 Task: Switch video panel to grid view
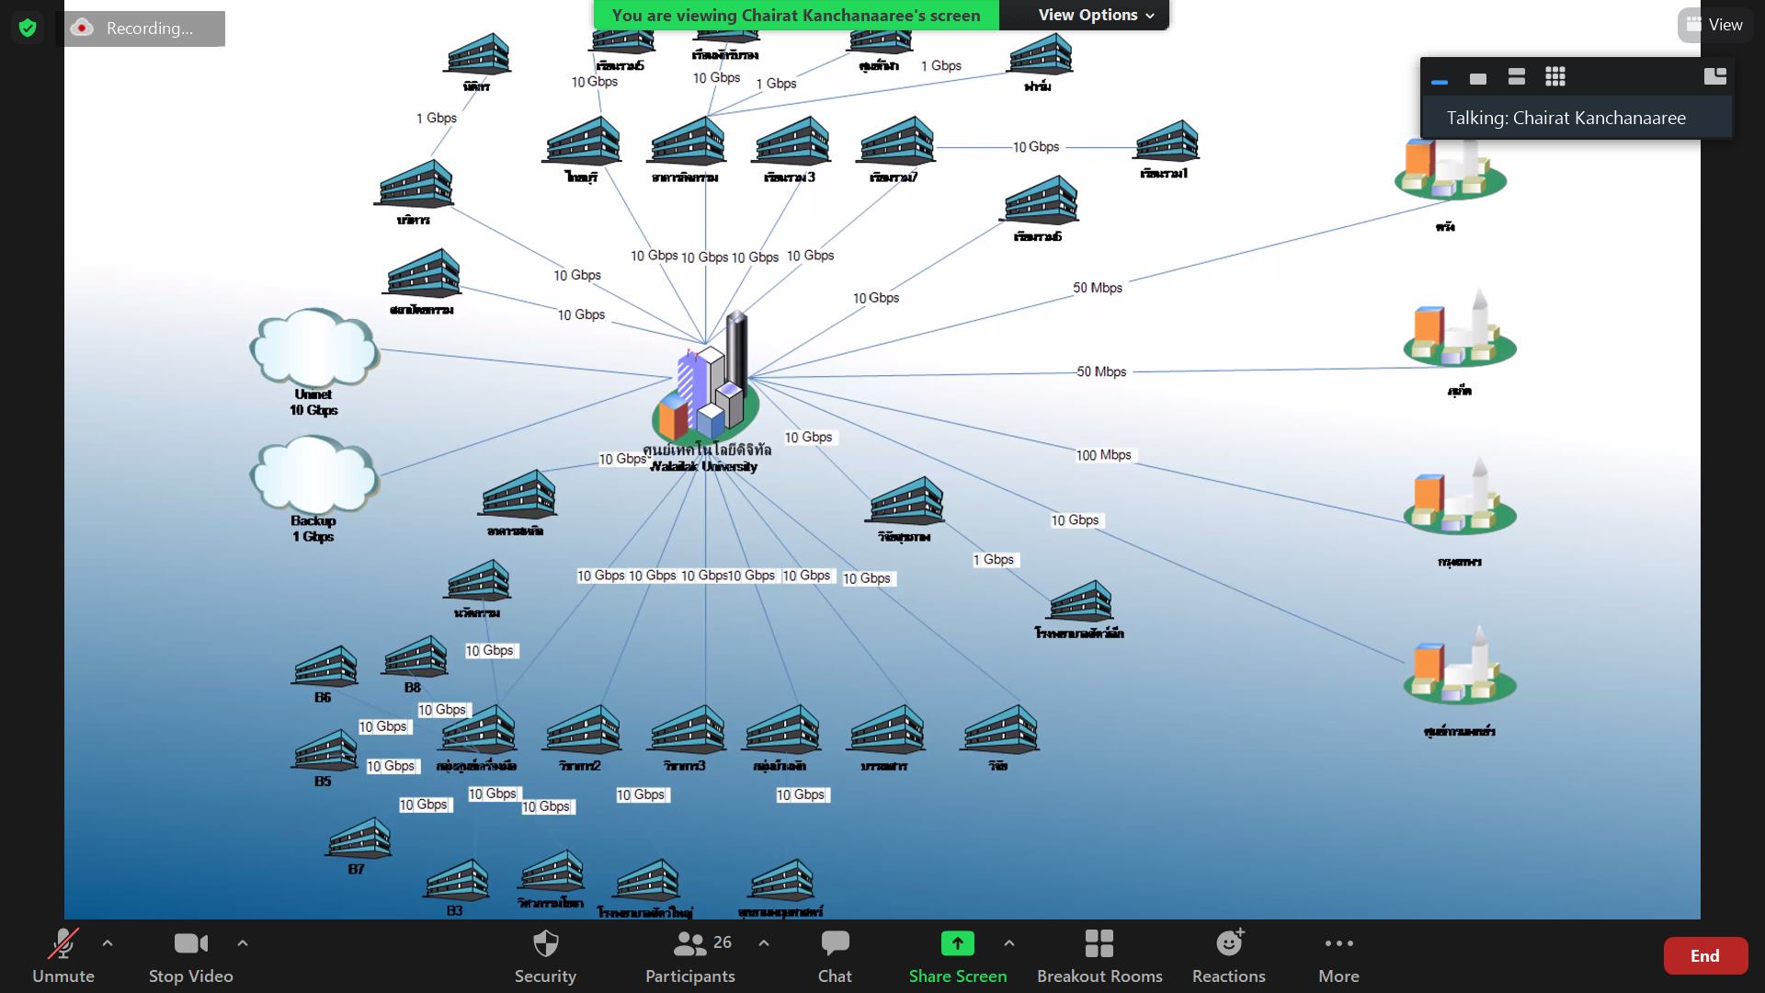1555,77
